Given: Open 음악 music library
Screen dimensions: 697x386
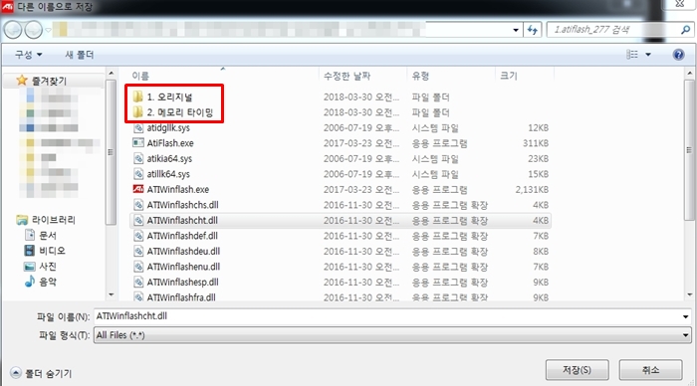Looking at the screenshot, I should [40, 282].
